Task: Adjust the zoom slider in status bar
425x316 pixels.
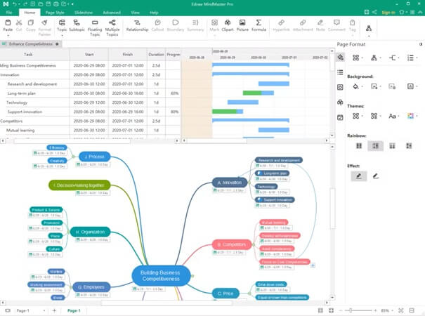Action: (351, 310)
